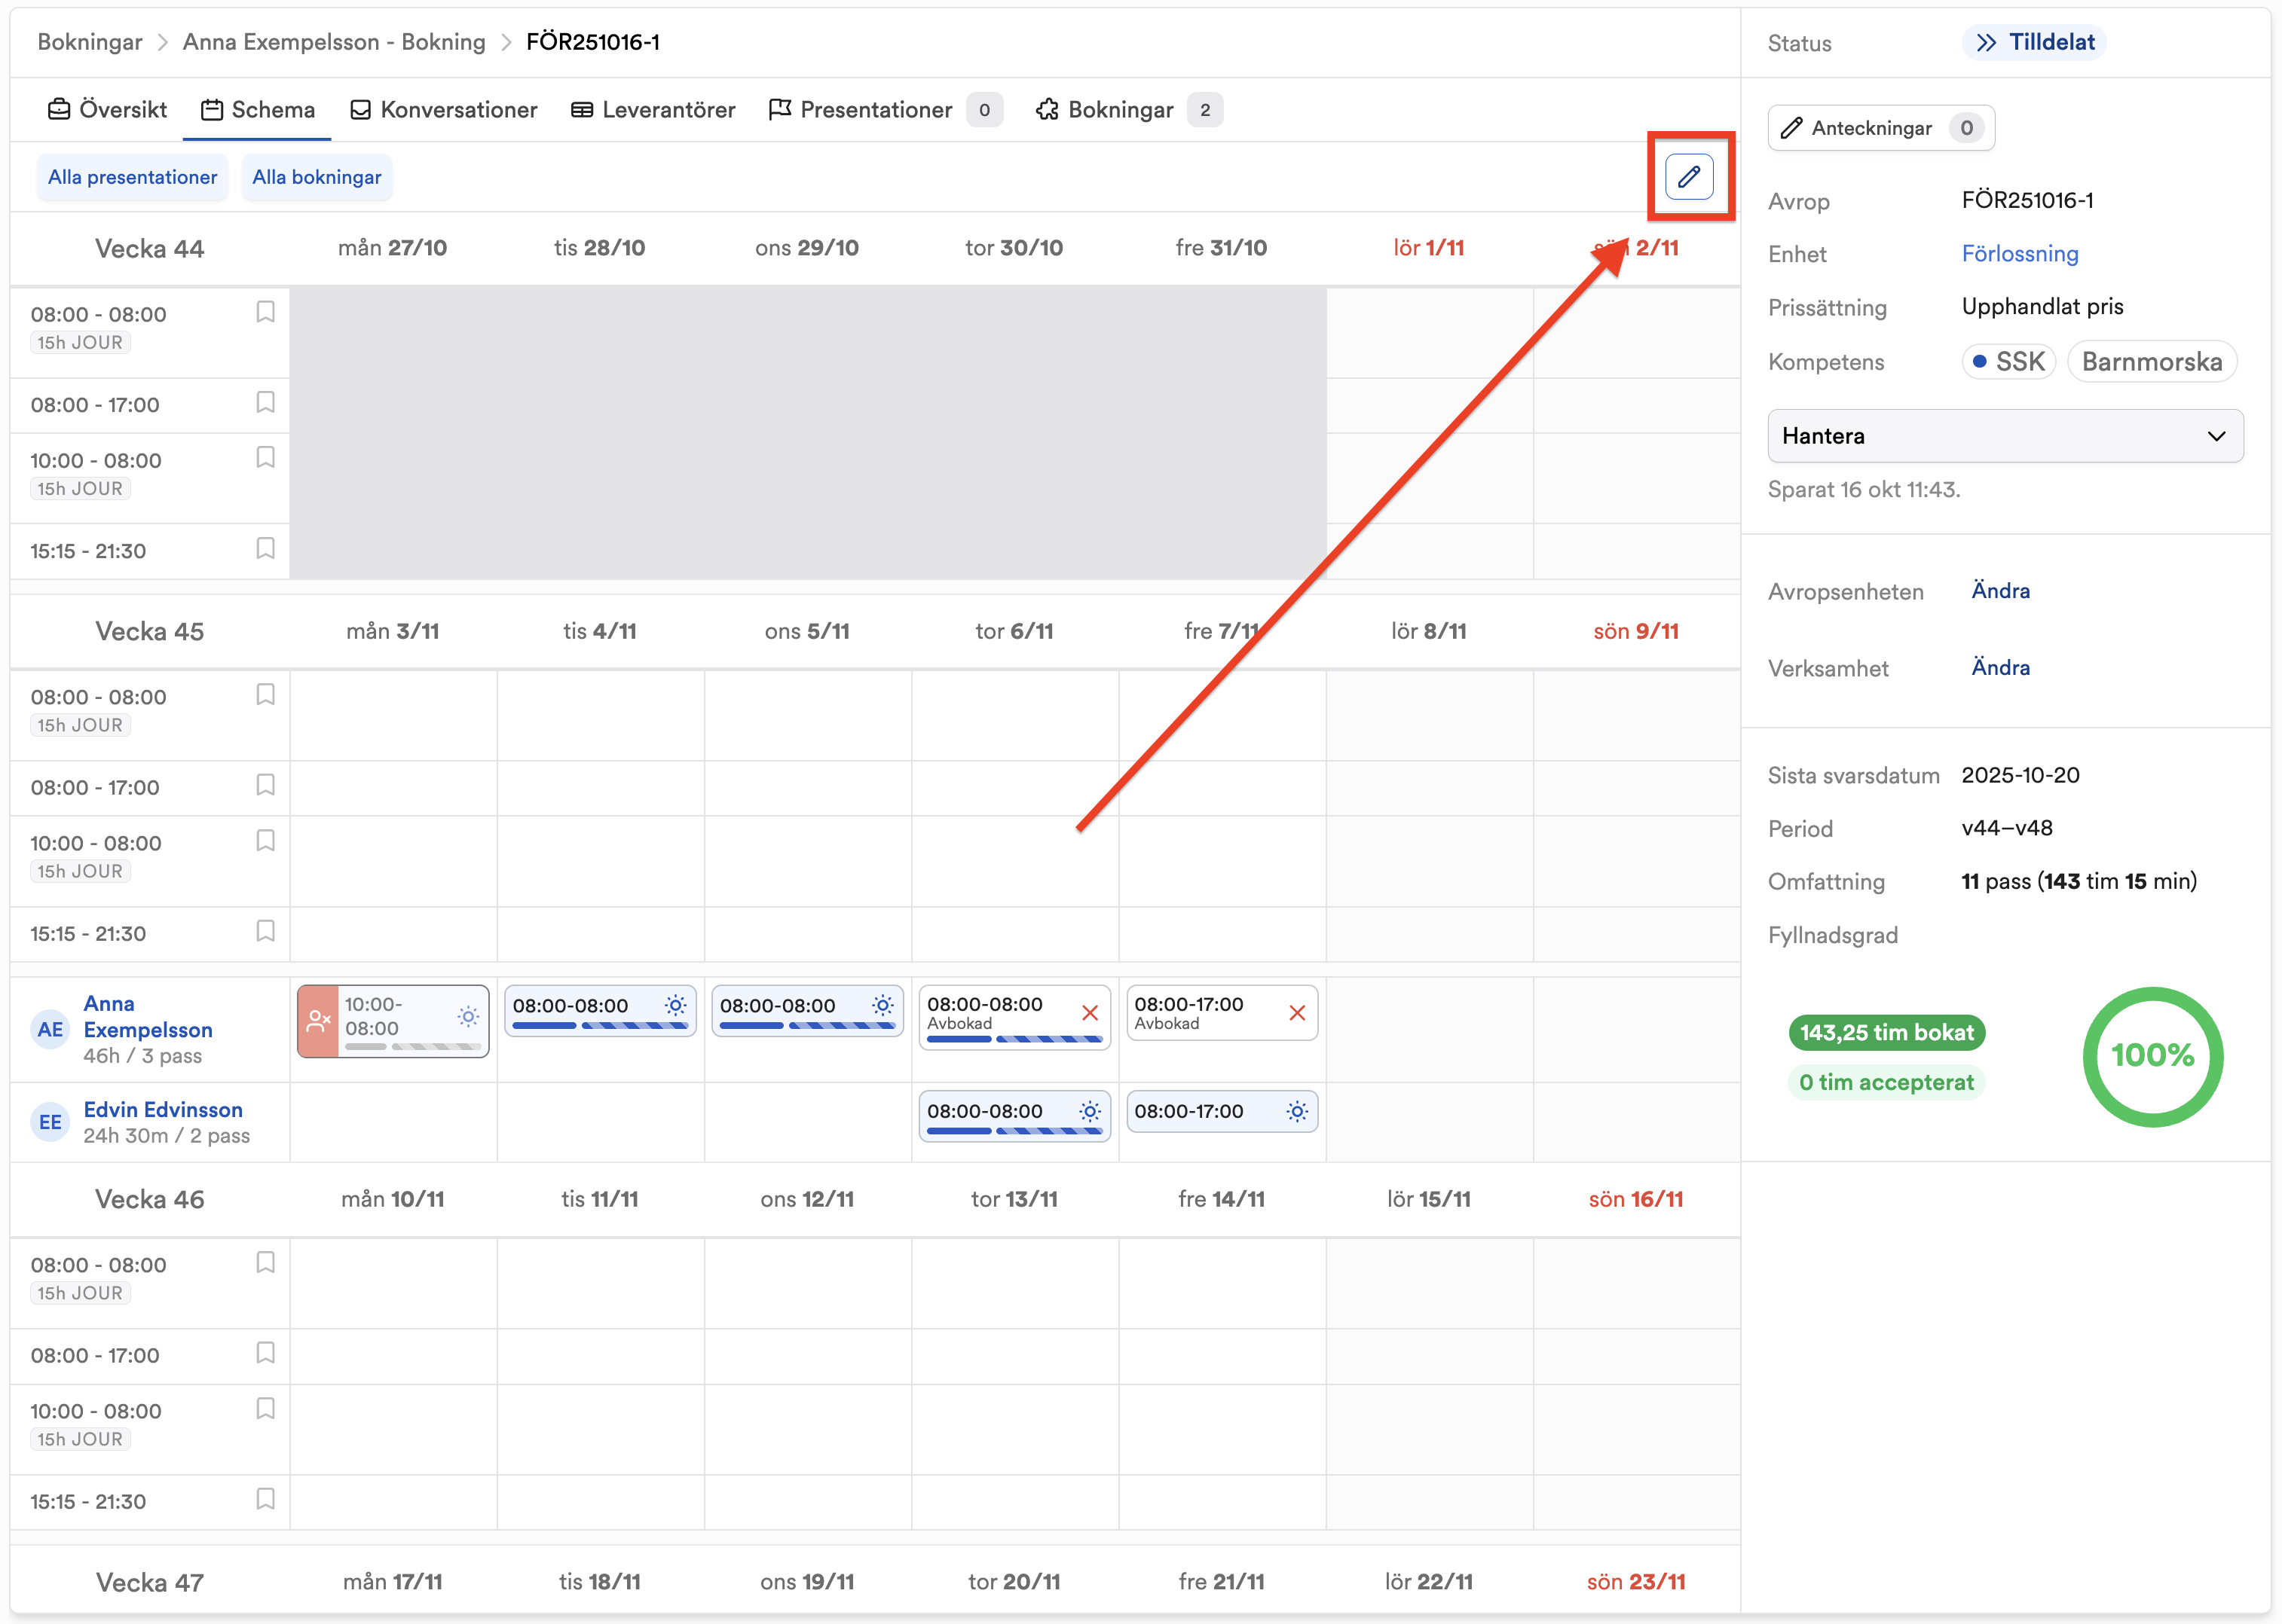Screen dimensions: 2282x1624
Task: Click sun icon on Anna's mån 3/11 10:00-08:00 shift
Action: click(468, 1016)
